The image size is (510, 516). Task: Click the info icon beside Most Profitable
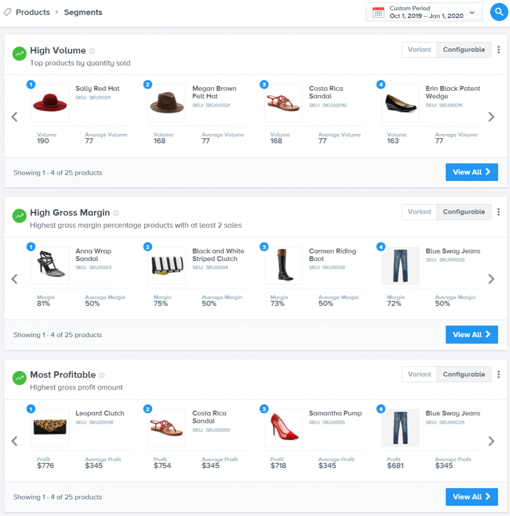point(102,375)
